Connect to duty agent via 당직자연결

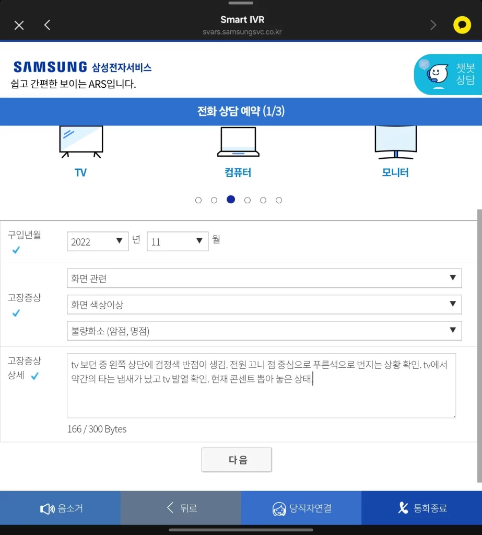click(x=301, y=507)
